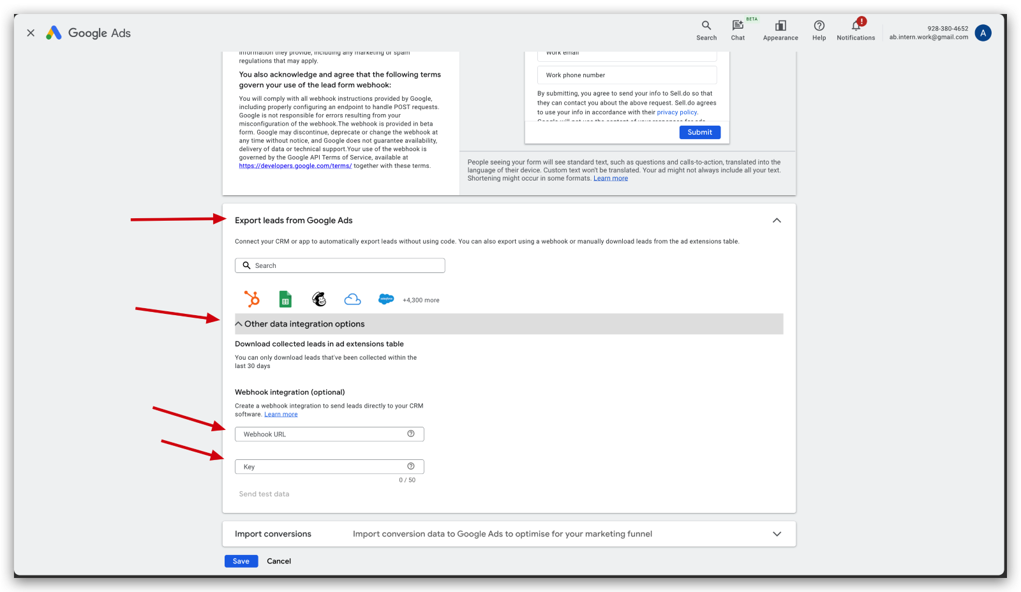
Task: Open the Chat beta icon
Action: click(738, 30)
